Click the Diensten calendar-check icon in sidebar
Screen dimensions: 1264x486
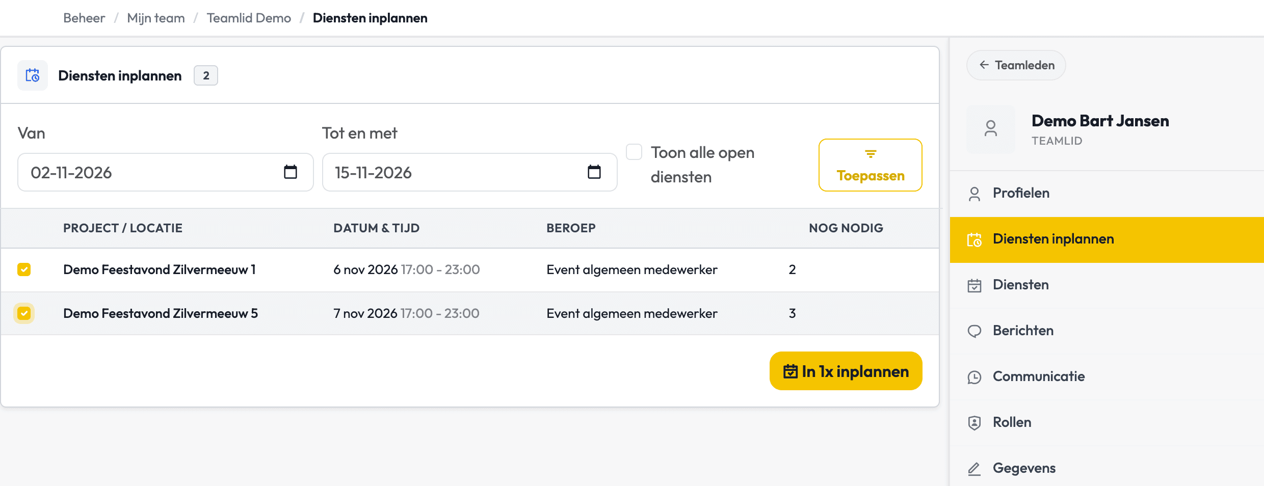pos(975,285)
